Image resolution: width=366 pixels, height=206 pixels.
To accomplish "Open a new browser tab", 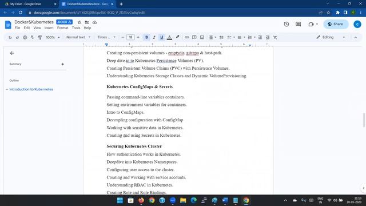I will click(121, 4).
